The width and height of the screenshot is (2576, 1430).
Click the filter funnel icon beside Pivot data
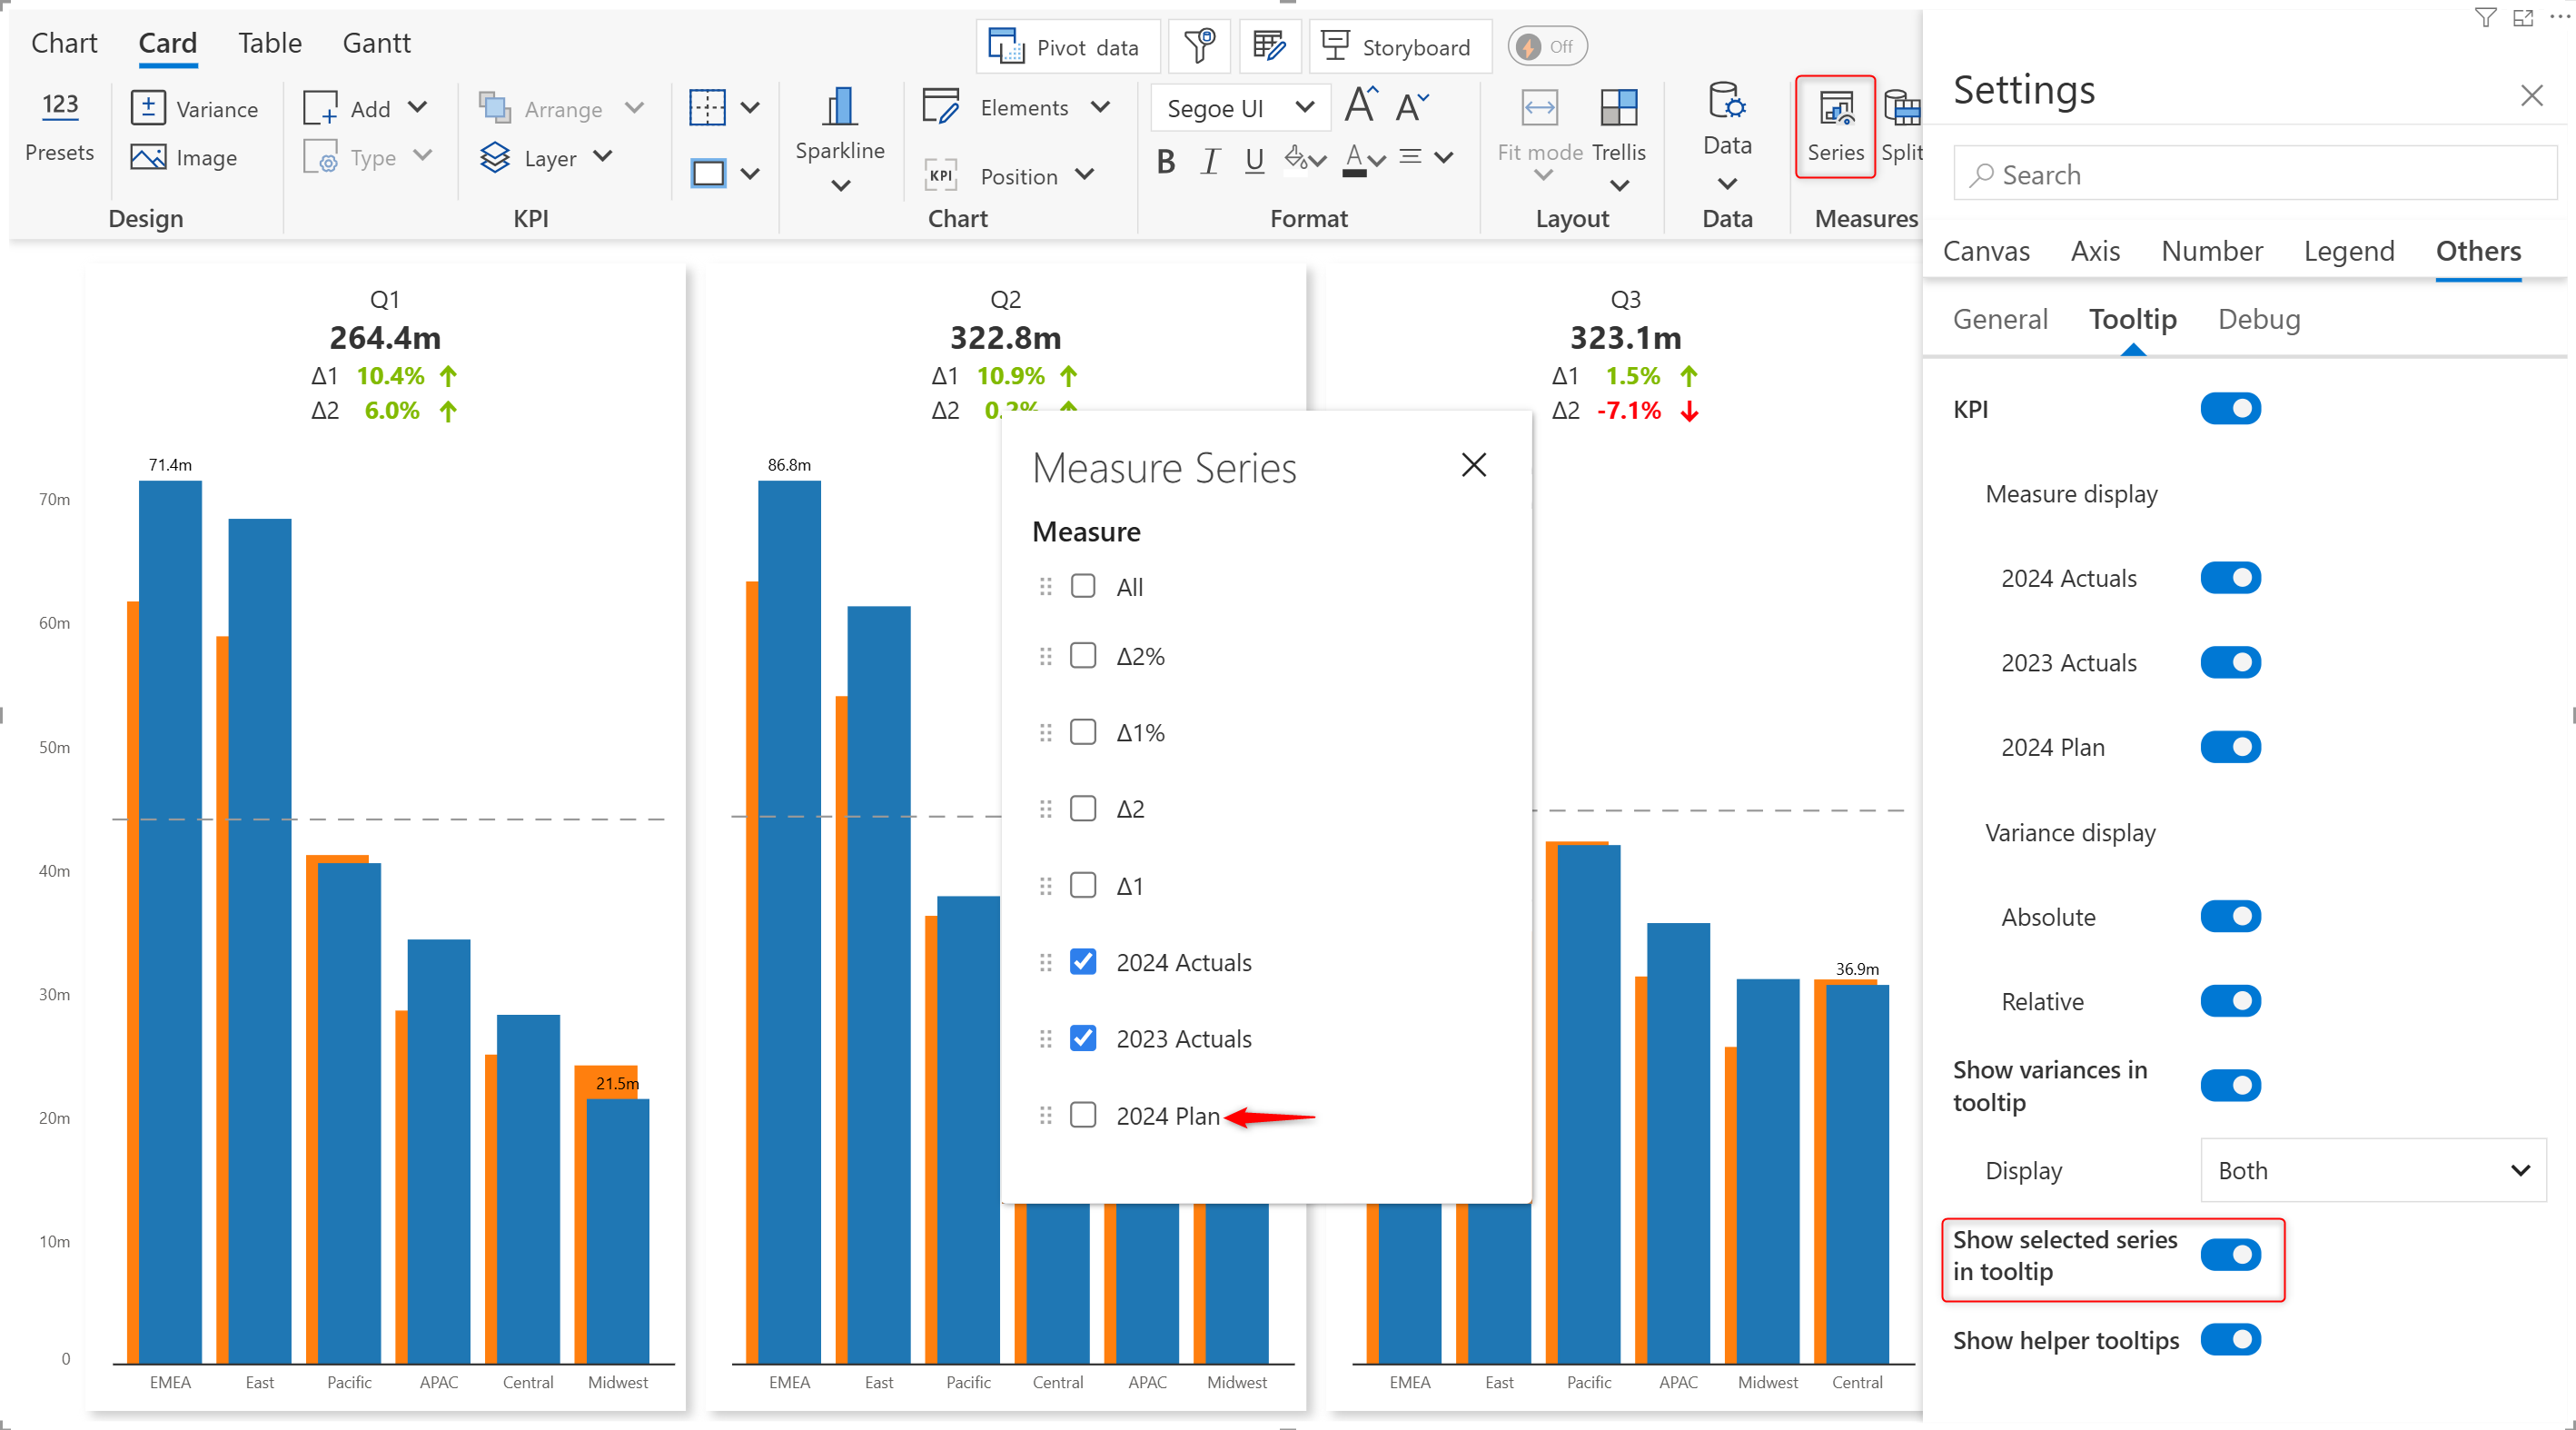point(1198,46)
